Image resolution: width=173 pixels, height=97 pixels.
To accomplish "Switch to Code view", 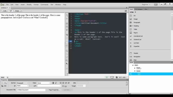I will tap(5, 11).
